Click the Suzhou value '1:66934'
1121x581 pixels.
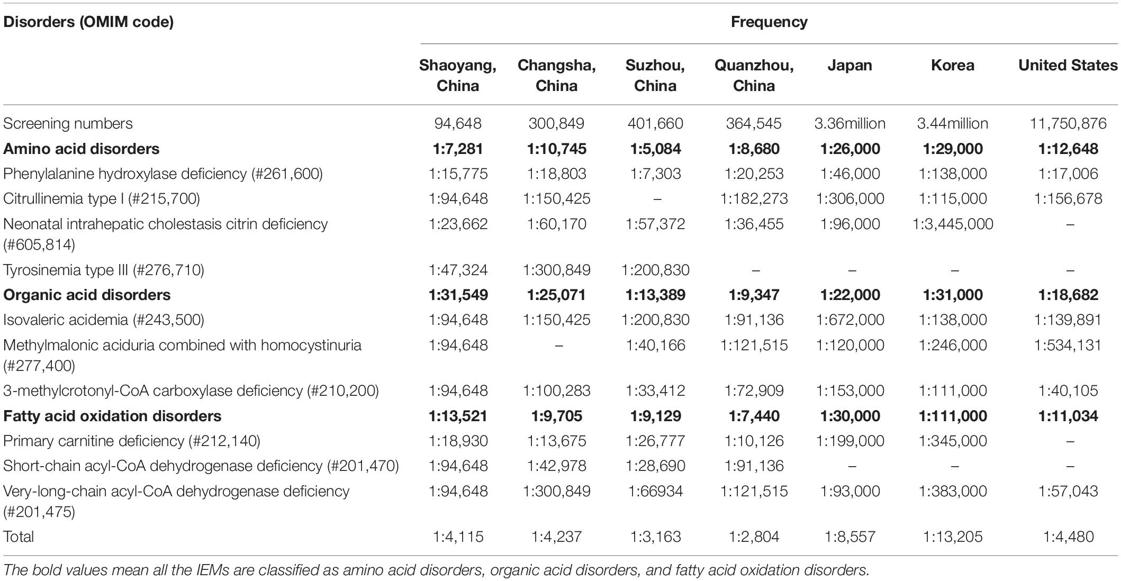[655, 491]
